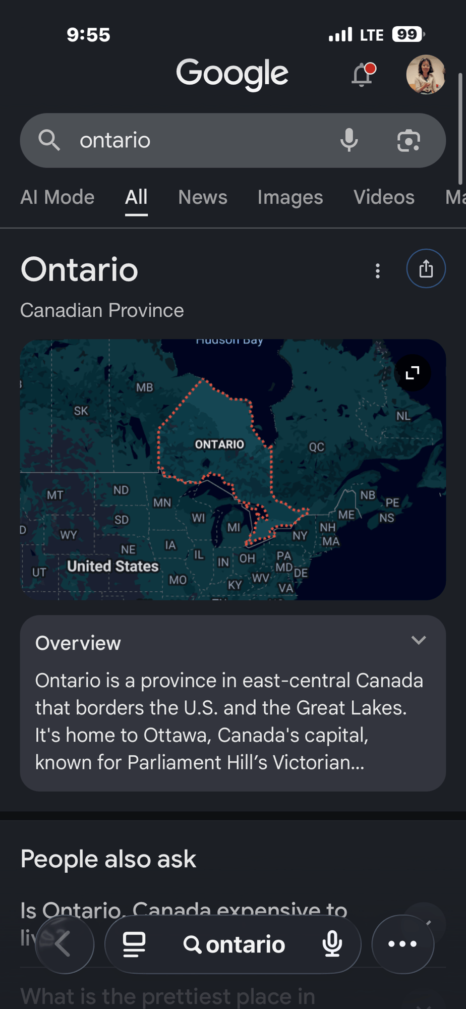Tap the Google logo
This screenshot has height=1009, width=466.
click(x=232, y=74)
